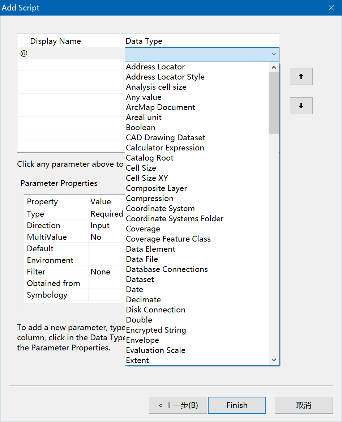The width and height of the screenshot is (342, 422).
Task: Choose Database Connections option
Action: [x=197, y=269]
